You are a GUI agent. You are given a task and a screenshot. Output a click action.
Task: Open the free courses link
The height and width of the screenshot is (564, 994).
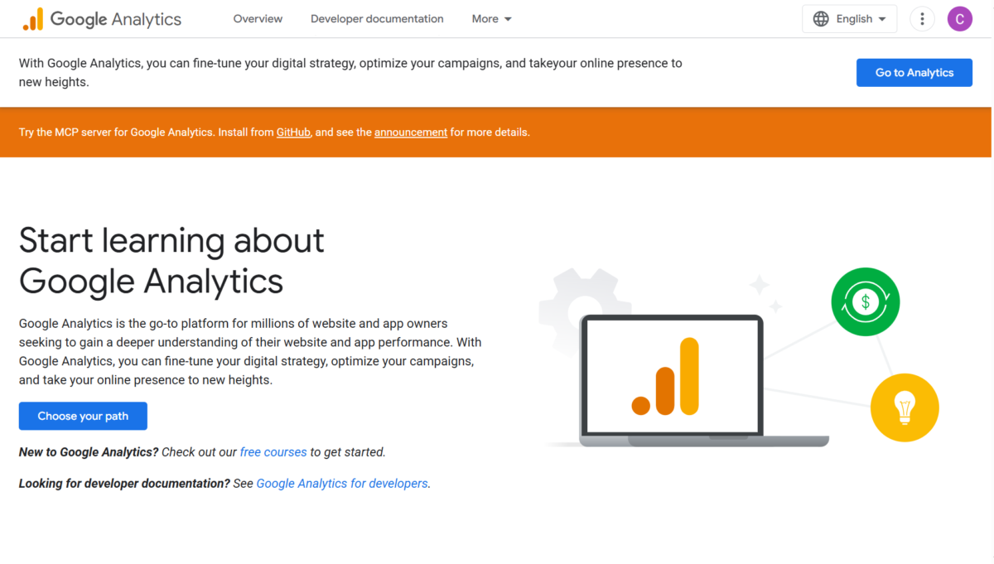click(x=273, y=452)
